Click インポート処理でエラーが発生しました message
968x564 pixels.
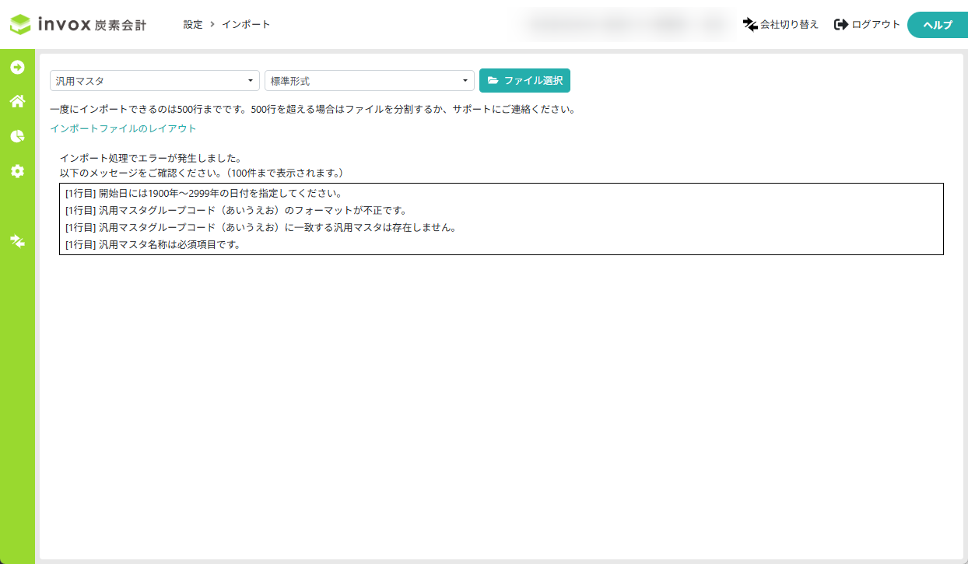click(150, 158)
